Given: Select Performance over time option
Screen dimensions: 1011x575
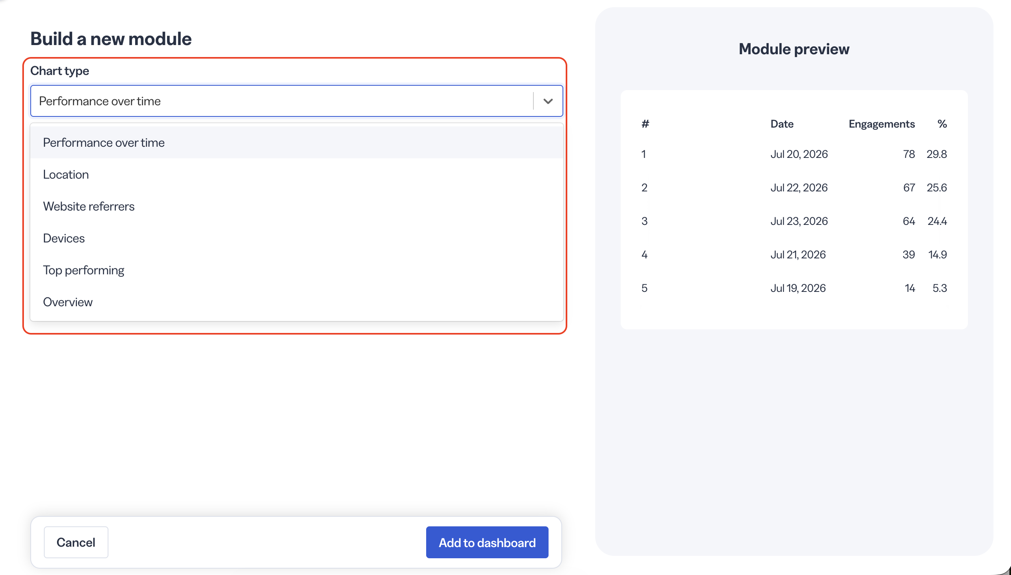Looking at the screenshot, I should click(x=297, y=142).
